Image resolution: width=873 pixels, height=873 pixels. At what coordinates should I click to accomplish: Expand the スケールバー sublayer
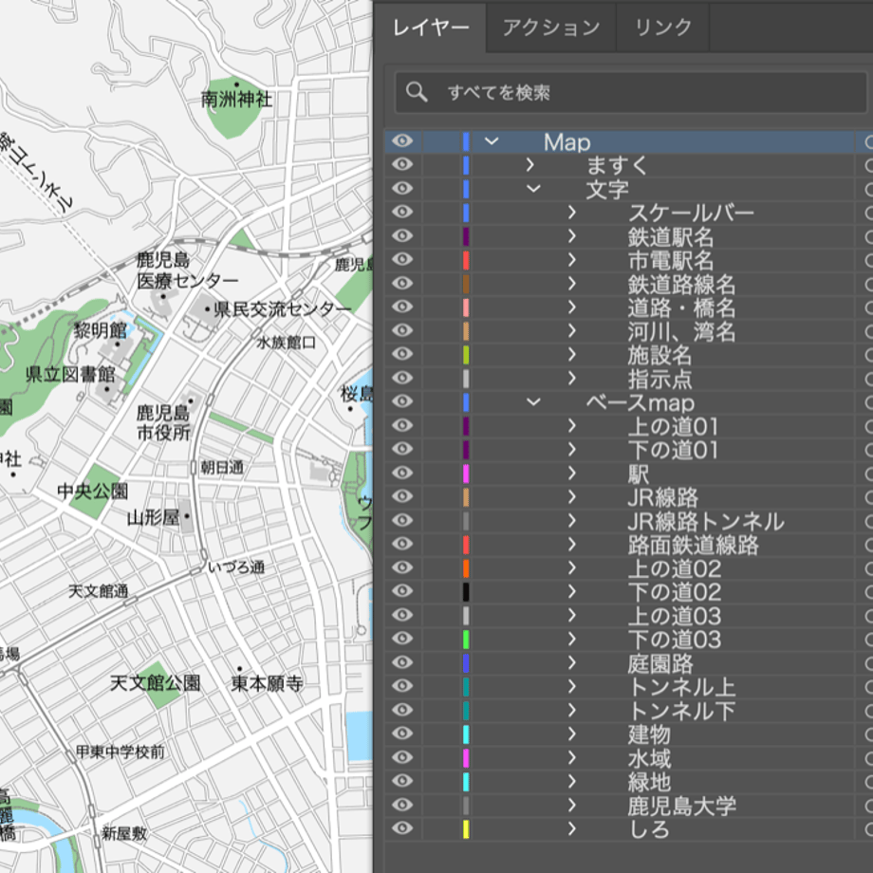(572, 213)
